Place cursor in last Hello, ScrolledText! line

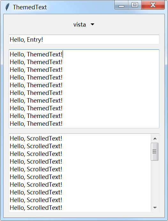(36, 208)
